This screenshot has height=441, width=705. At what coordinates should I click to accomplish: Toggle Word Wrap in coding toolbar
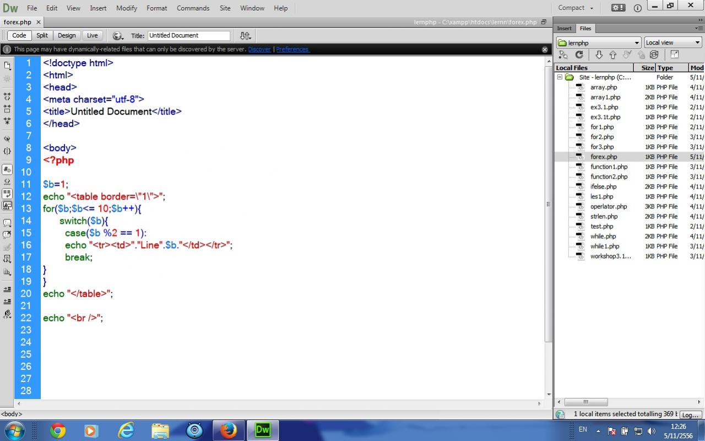tap(7, 193)
